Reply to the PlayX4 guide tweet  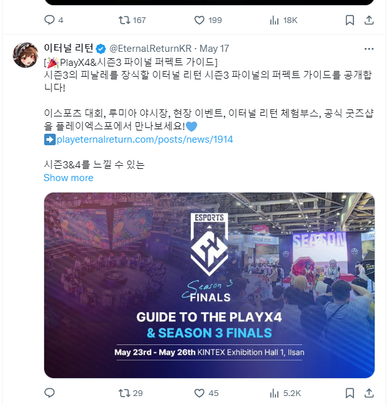pyautogui.click(x=49, y=393)
